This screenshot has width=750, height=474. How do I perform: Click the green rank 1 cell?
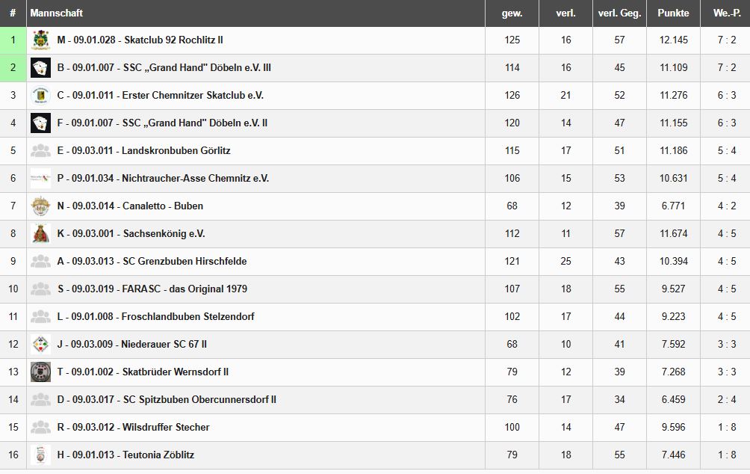tap(13, 40)
